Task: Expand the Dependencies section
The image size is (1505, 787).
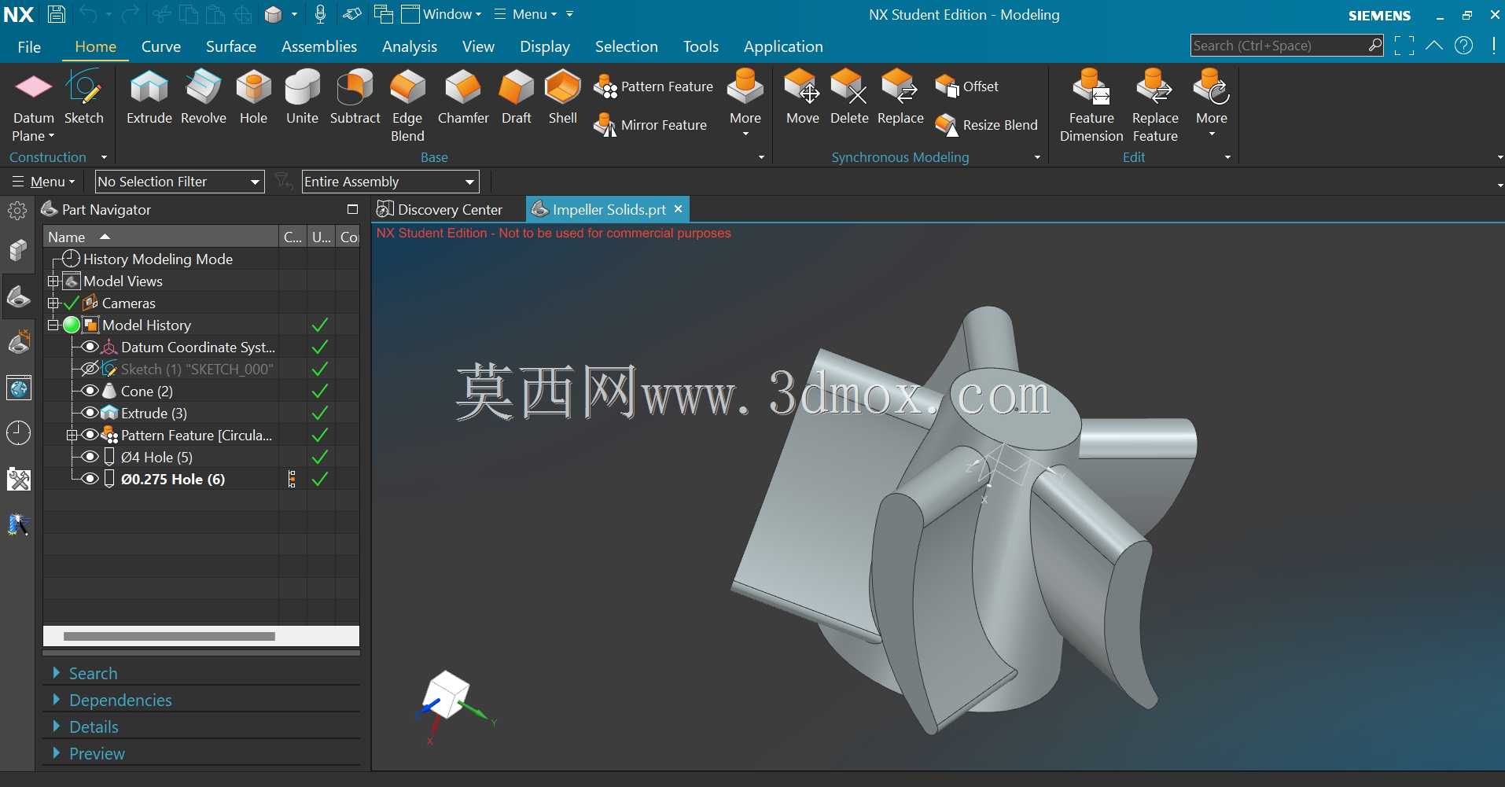Action: [120, 700]
